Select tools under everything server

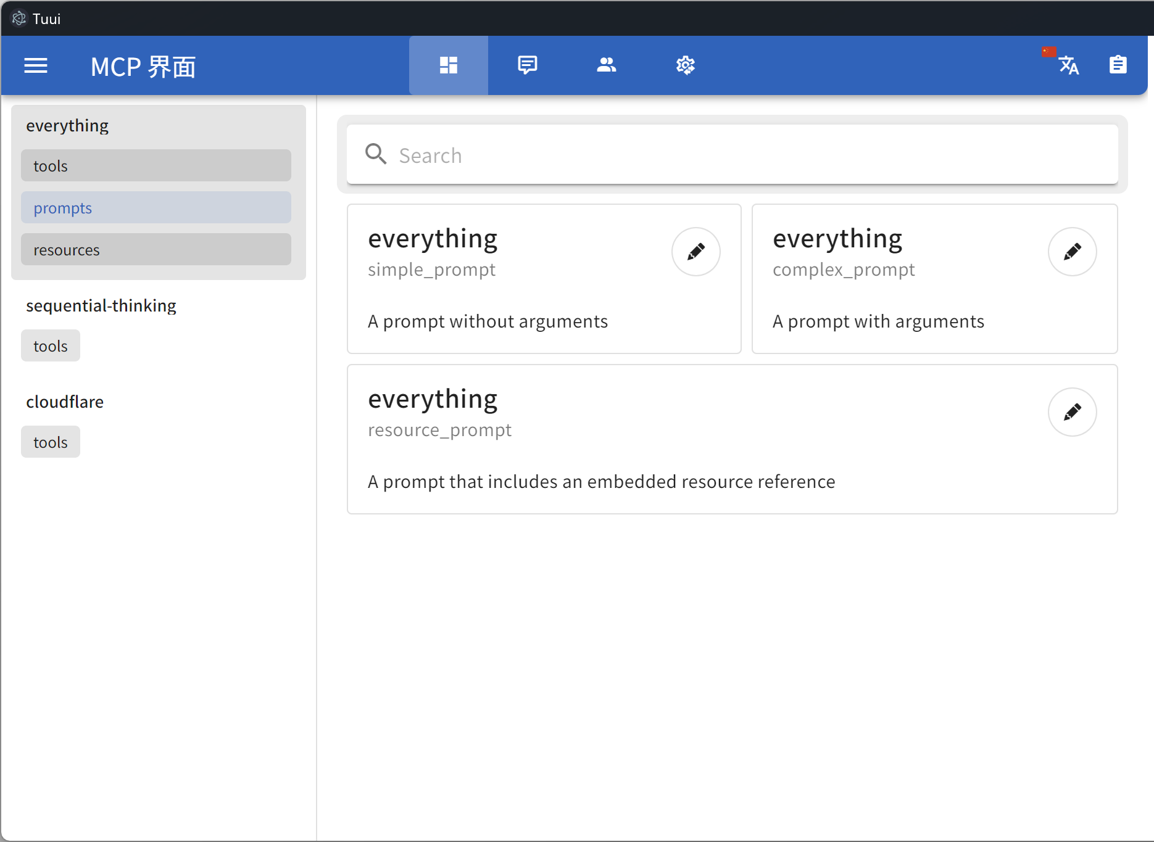(156, 165)
